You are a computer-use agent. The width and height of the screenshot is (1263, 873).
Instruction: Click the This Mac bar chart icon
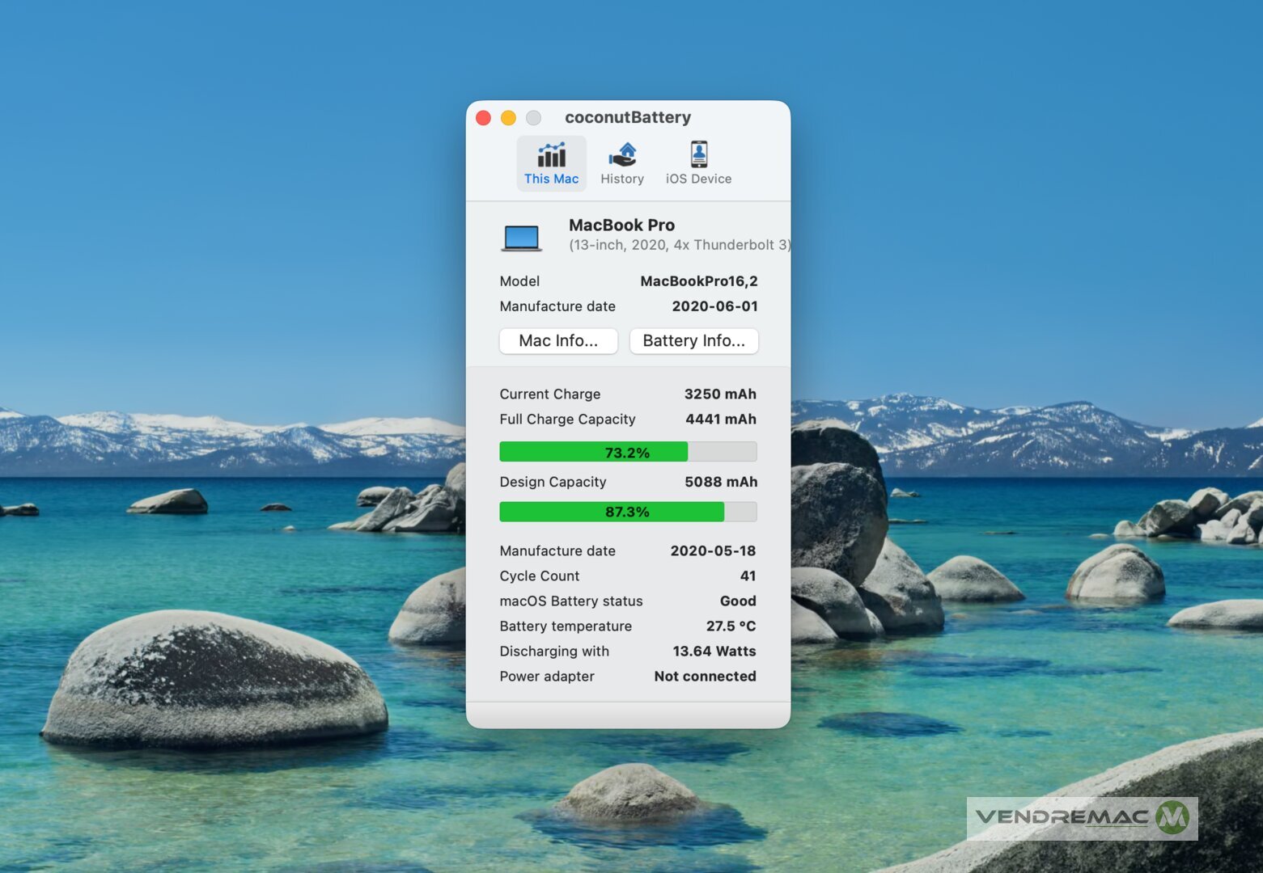click(551, 154)
